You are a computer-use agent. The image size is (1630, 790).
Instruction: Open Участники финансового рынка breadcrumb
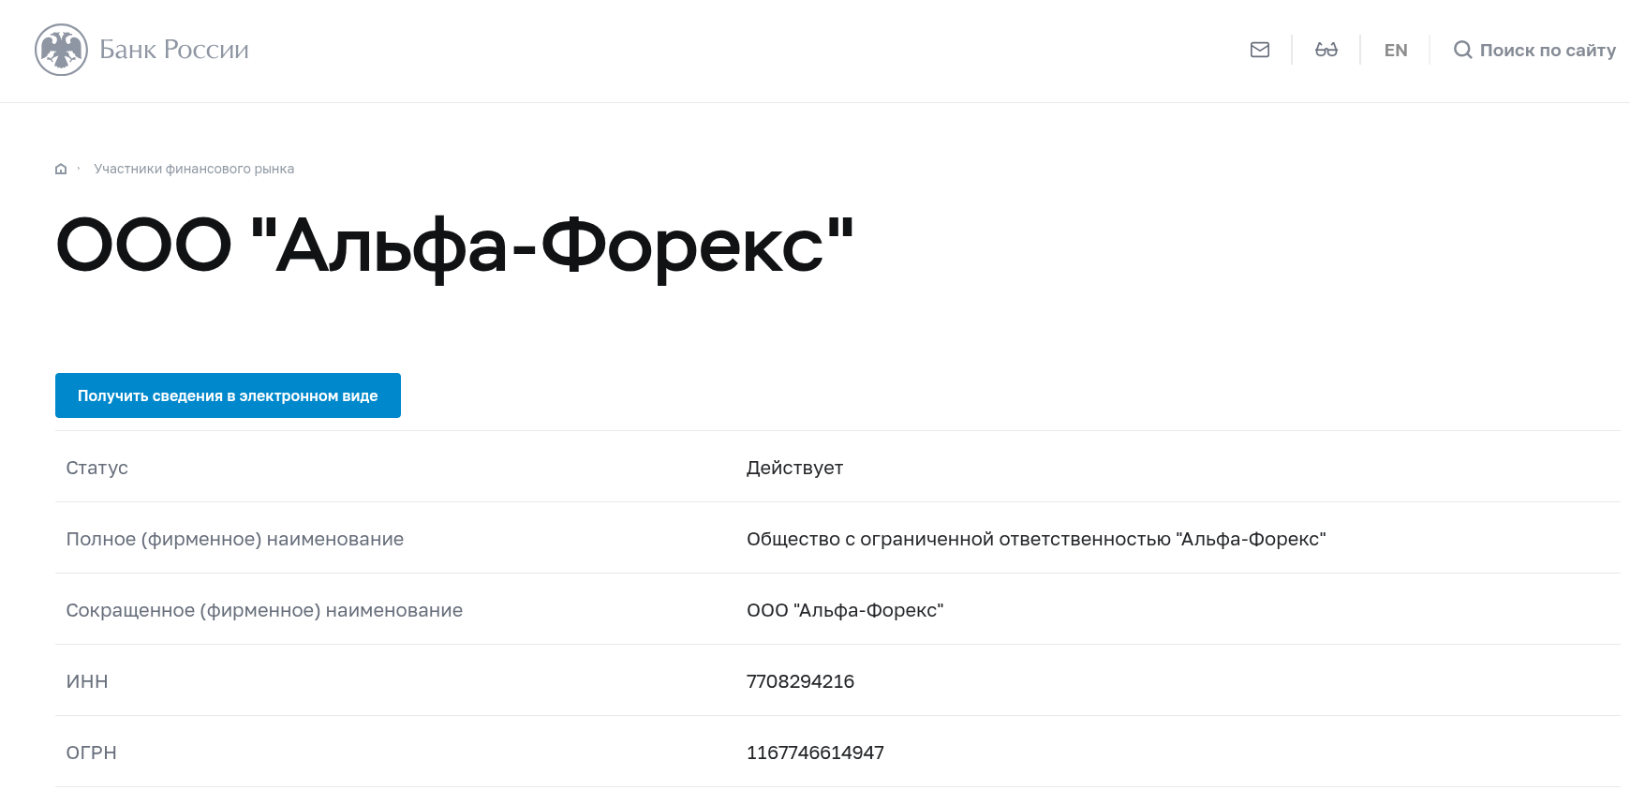(x=194, y=169)
